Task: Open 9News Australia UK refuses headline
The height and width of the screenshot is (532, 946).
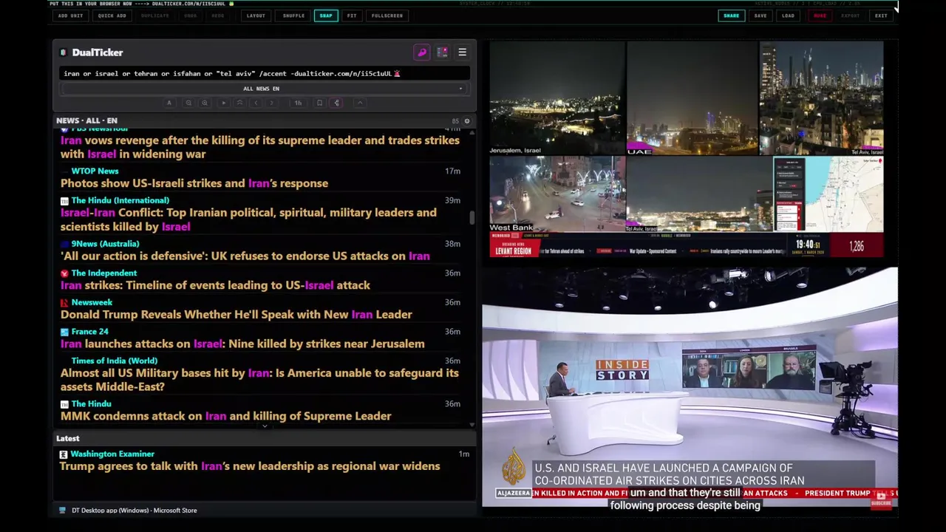Action: [245, 256]
